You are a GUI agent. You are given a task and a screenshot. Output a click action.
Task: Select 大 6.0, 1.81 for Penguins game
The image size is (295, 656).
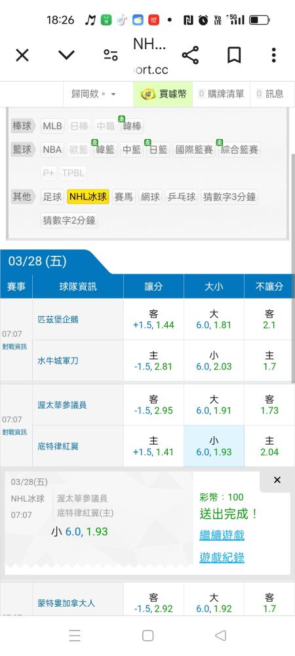point(214,319)
